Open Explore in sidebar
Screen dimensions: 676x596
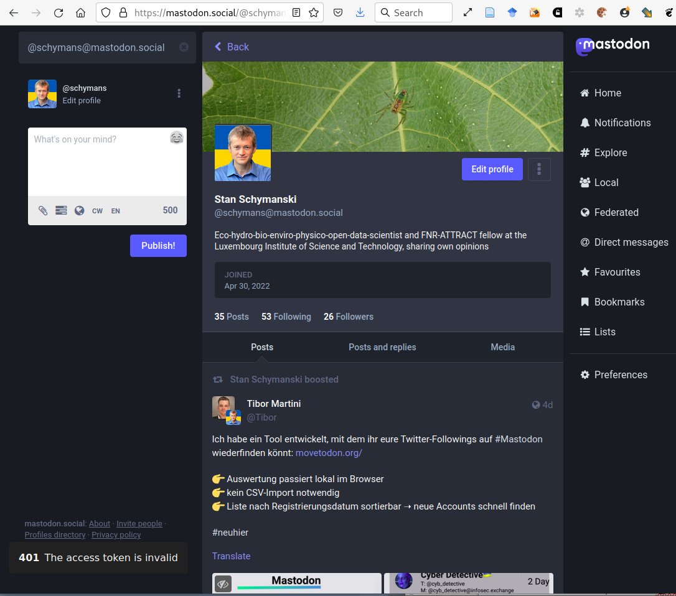coord(604,152)
